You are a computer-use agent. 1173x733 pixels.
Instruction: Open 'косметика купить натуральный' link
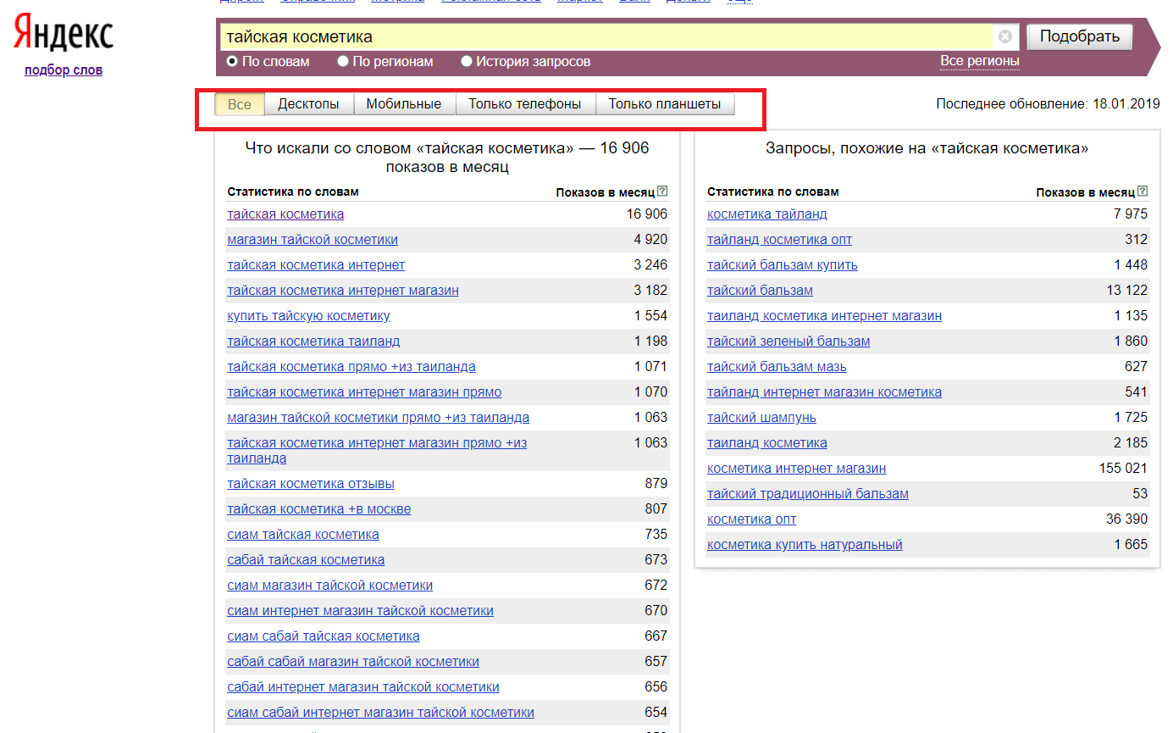click(x=805, y=545)
